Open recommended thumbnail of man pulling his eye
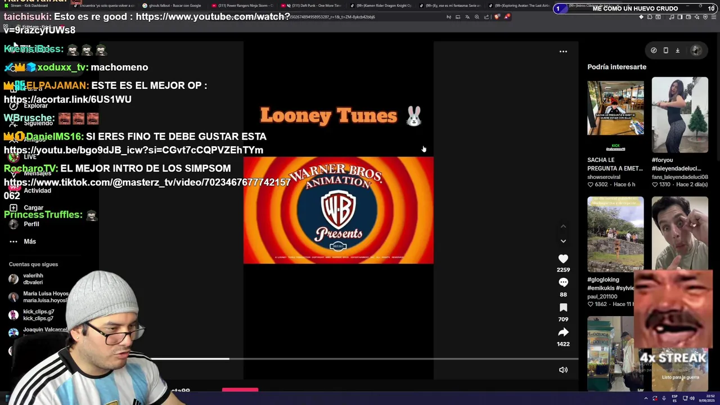720x405 pixels. [679, 233]
